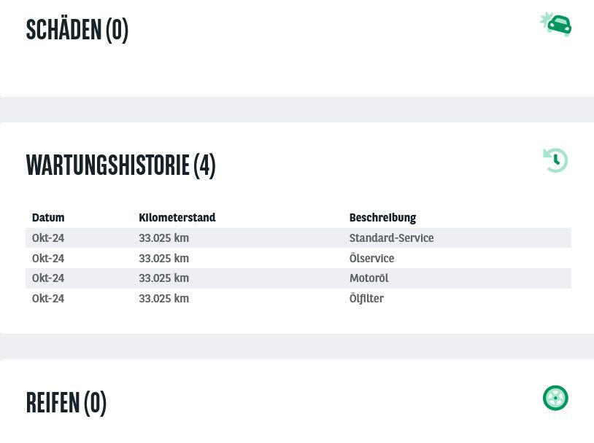Expand the REIFEN (0) section heading
The width and height of the screenshot is (594, 443).
click(66, 403)
